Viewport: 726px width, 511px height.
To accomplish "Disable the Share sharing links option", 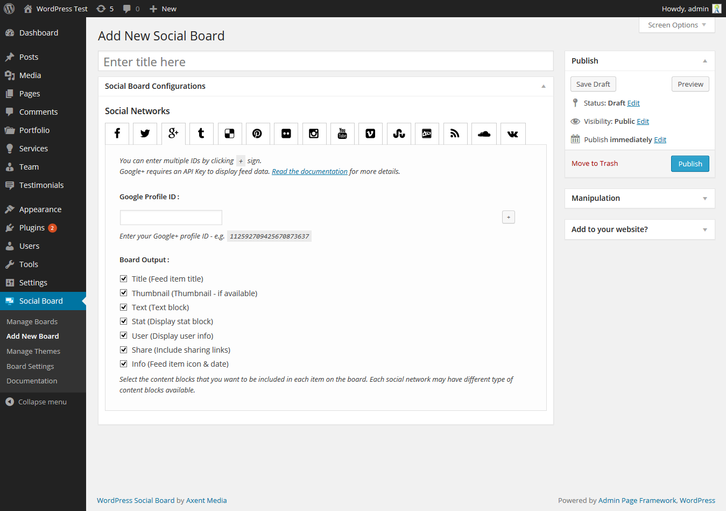I will pyautogui.click(x=123, y=349).
